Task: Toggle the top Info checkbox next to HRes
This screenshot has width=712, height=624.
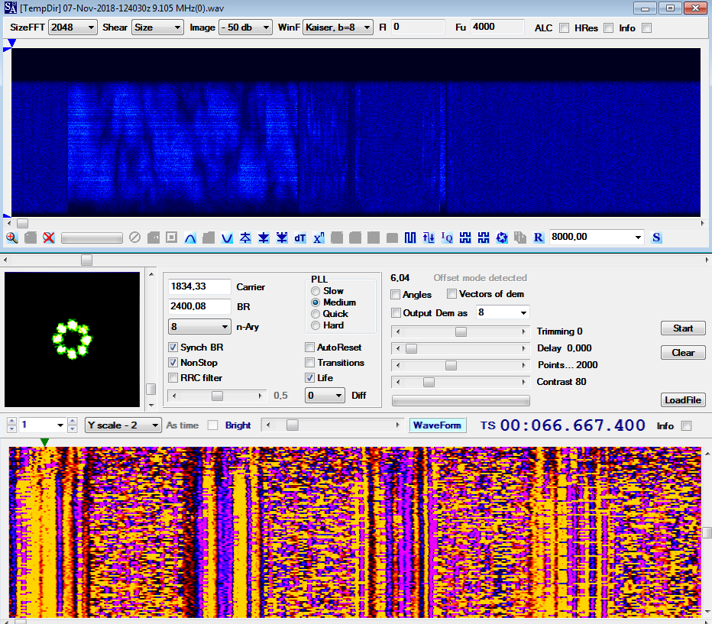Action: coord(646,28)
